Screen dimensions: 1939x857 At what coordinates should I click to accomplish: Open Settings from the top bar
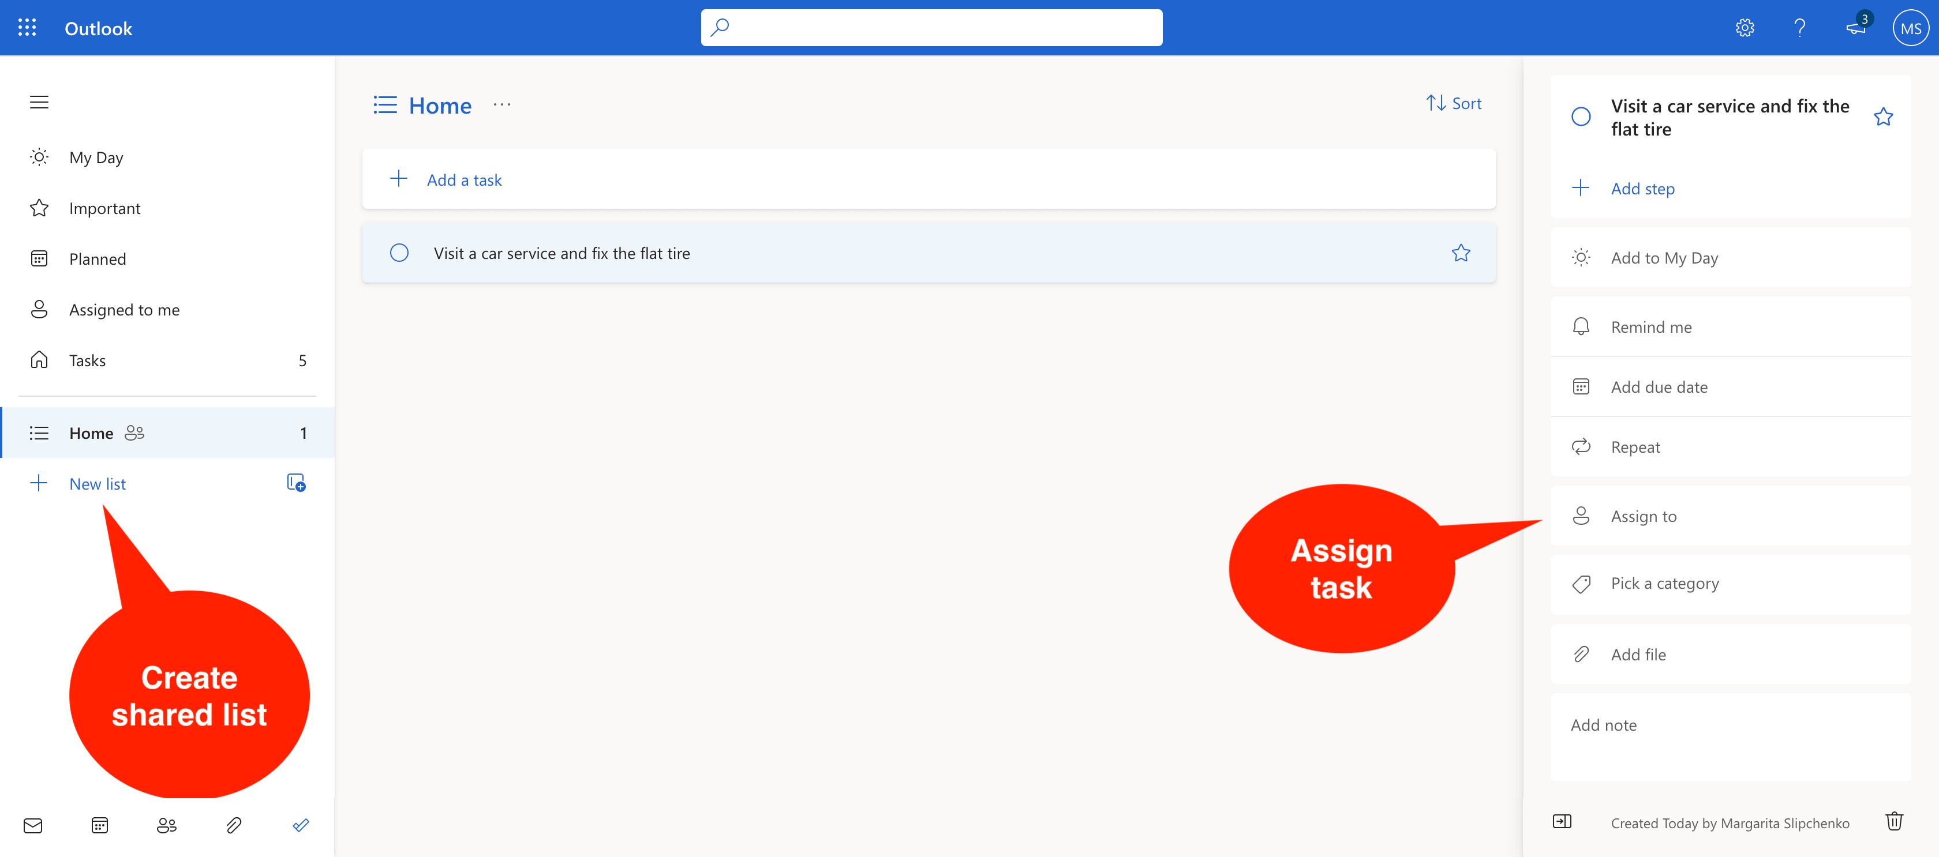tap(1745, 27)
